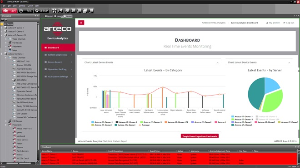Open the red hamburger menu button
The width and height of the screenshot is (300, 168).
(81, 23)
